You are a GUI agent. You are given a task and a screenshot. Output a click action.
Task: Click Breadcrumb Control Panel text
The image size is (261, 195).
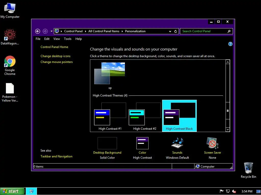click(73, 31)
